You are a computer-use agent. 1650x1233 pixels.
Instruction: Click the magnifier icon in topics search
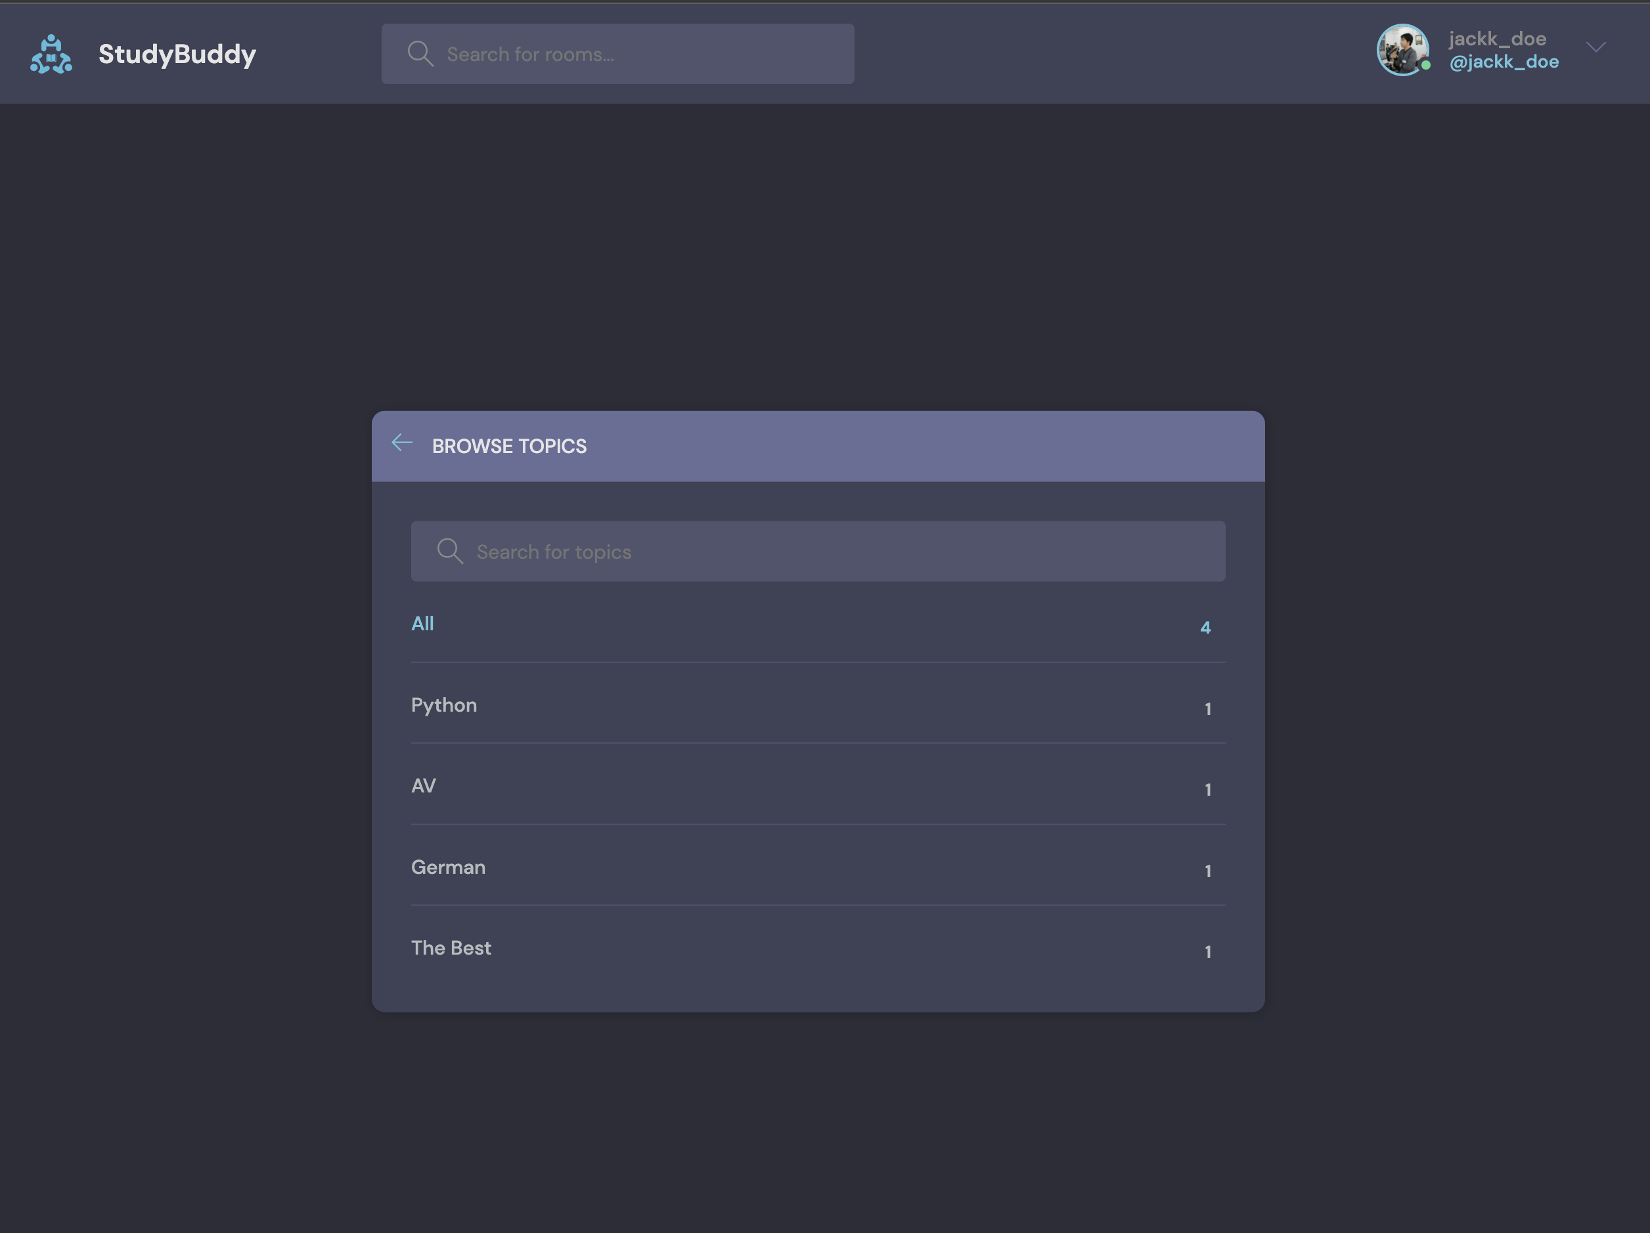(x=450, y=552)
